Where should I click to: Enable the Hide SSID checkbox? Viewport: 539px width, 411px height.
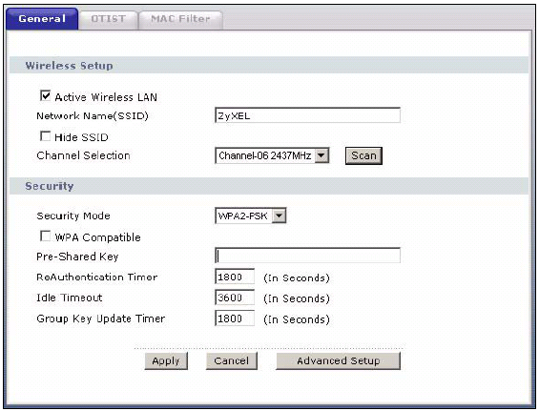[x=46, y=136]
